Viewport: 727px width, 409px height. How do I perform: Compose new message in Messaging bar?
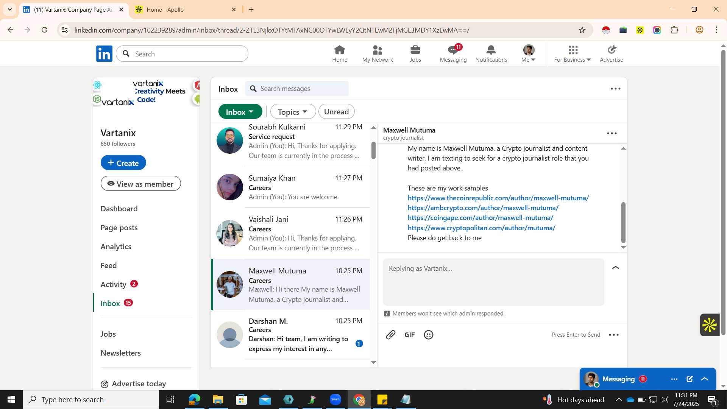(690, 379)
